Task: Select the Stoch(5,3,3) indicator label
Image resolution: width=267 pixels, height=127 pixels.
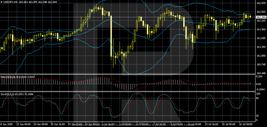Action: pyautogui.click(x=7, y=94)
